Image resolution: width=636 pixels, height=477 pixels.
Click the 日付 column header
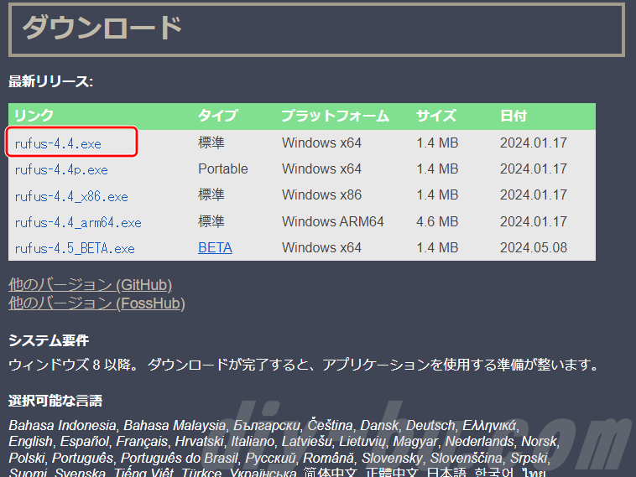click(513, 116)
